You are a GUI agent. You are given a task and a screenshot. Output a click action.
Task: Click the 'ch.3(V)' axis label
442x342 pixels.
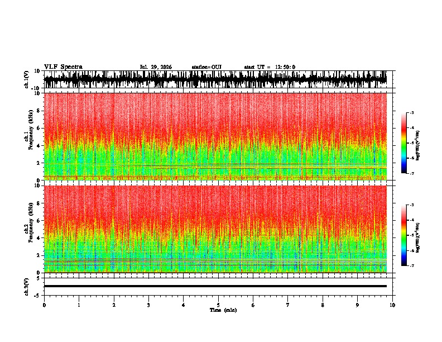(27, 287)
